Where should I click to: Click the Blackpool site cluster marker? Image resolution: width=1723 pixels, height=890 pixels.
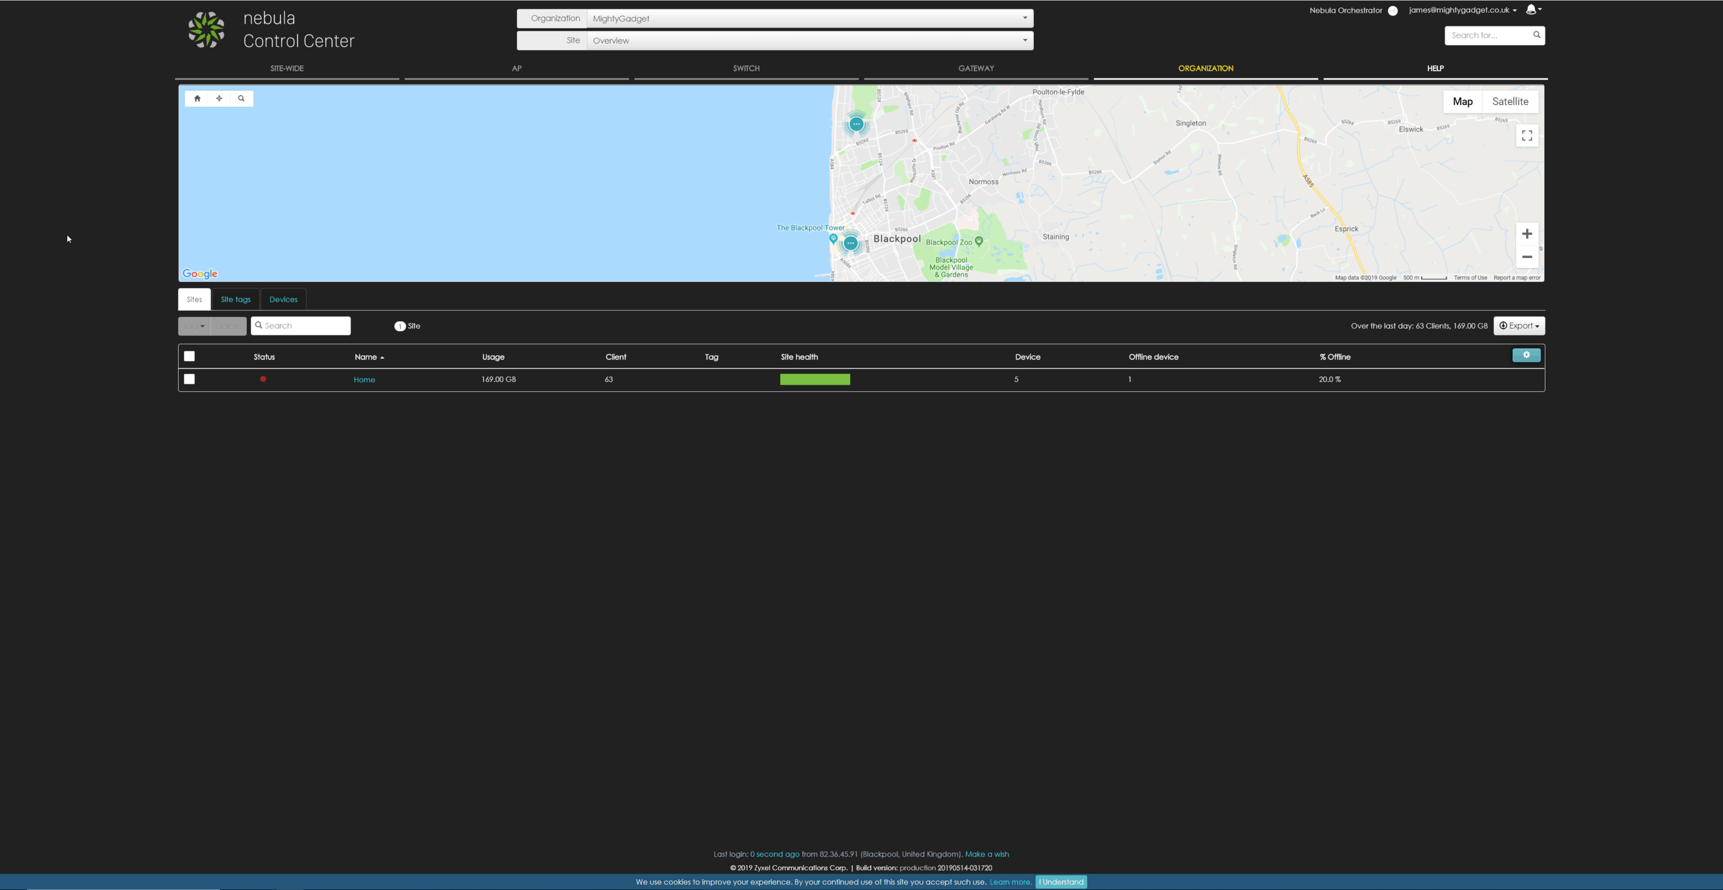pyautogui.click(x=850, y=244)
